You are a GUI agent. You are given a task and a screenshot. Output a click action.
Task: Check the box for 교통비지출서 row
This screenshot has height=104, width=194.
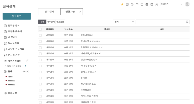[40, 35]
